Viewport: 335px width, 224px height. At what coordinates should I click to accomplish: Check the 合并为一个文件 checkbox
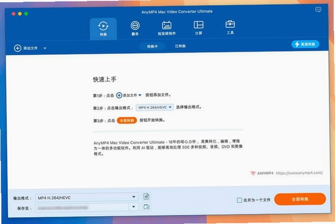point(240,200)
